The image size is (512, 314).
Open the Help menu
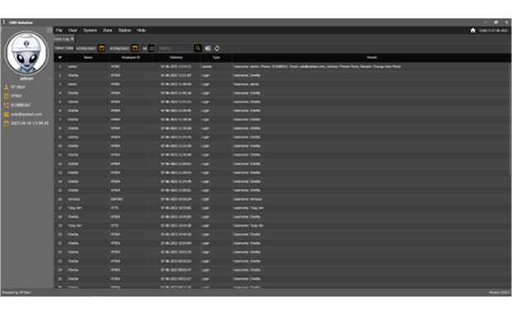141,31
